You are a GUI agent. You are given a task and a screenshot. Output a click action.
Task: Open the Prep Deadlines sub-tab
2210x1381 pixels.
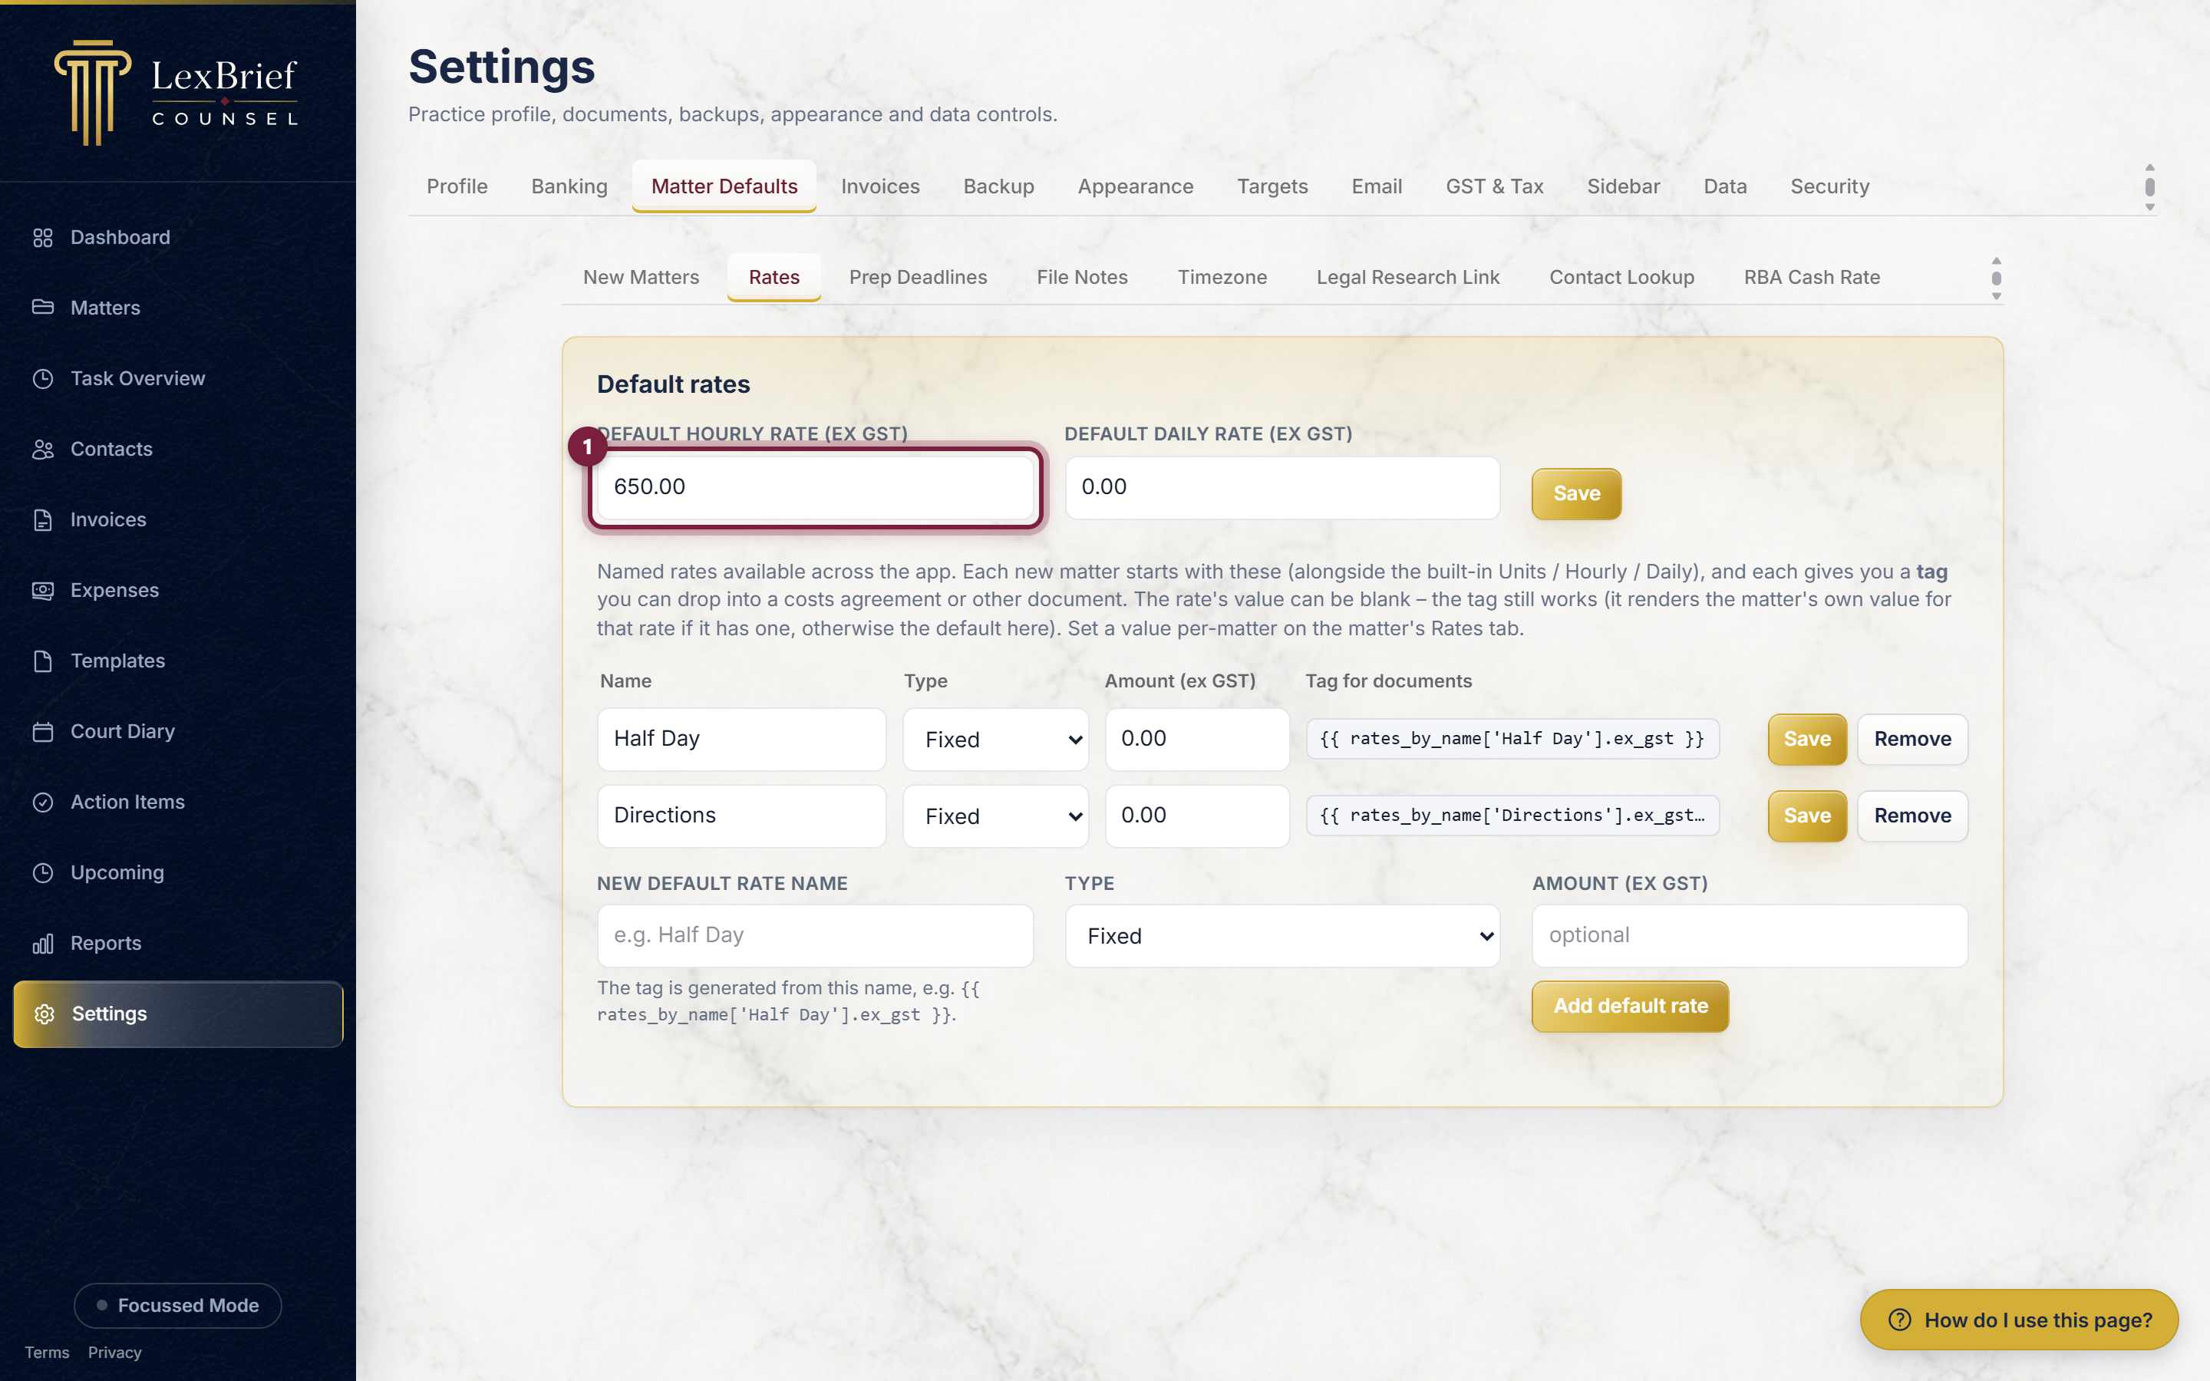coord(918,277)
